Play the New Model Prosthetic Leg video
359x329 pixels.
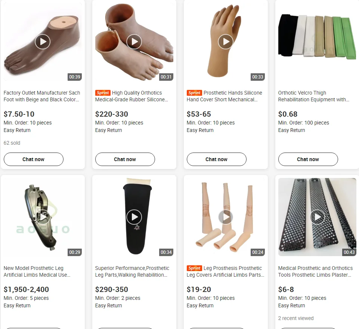(43, 217)
